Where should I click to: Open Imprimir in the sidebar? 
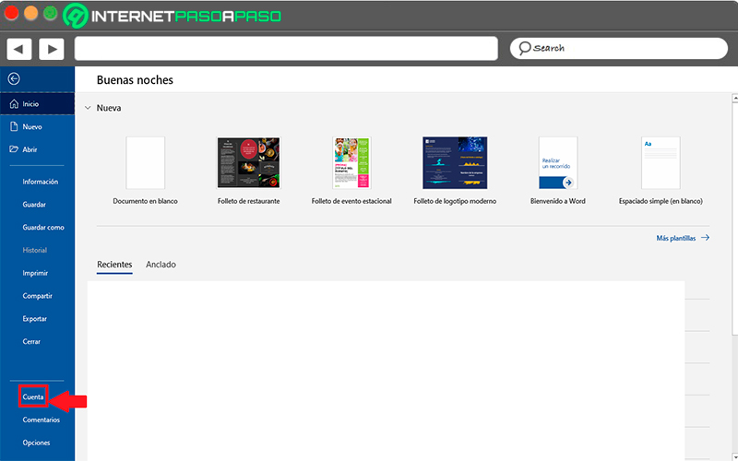coord(35,273)
